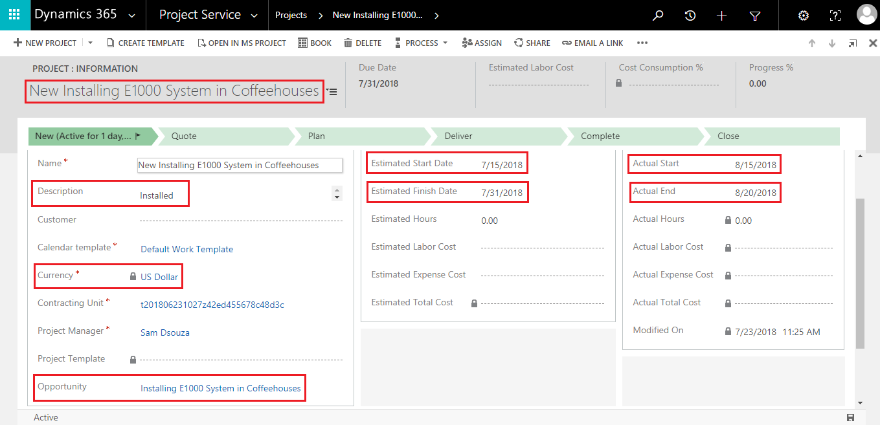Select the New process stage
The image size is (880, 425).
(x=92, y=136)
